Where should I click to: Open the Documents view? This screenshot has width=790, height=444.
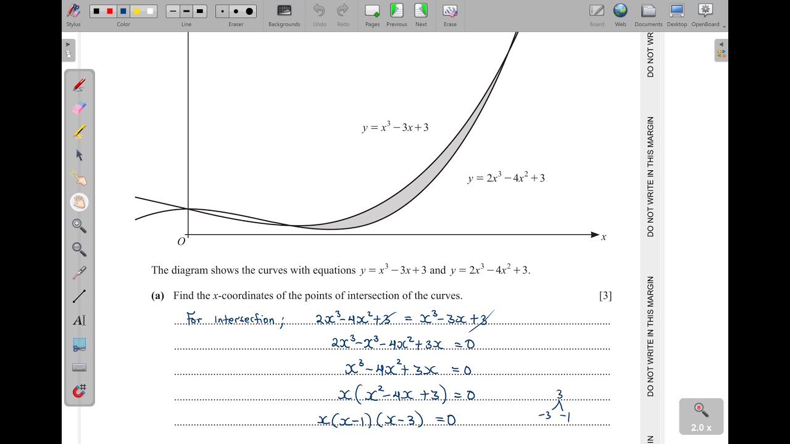pos(648,15)
